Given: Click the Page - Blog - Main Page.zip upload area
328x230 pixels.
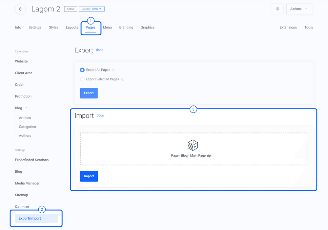Looking at the screenshot, I should coord(193,149).
